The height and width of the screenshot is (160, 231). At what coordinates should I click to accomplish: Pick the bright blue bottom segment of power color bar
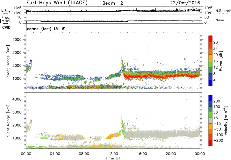(210, 83)
